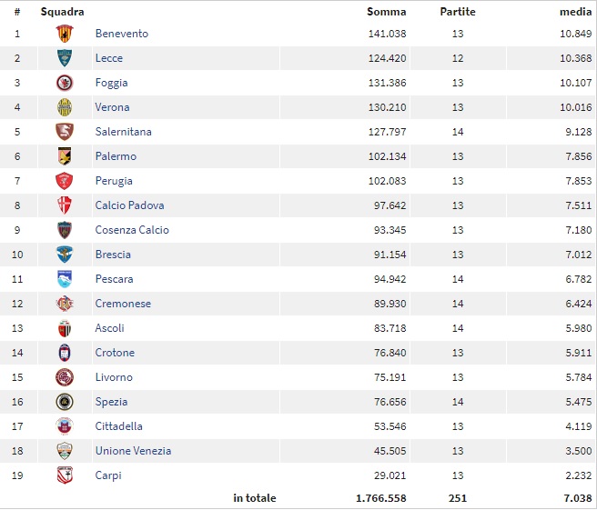Click the Spezia club crest icon
The height and width of the screenshot is (510, 597).
click(x=65, y=402)
